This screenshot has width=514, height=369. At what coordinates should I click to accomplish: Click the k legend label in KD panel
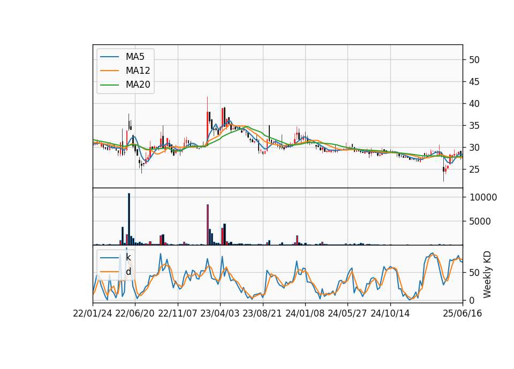[x=128, y=258]
